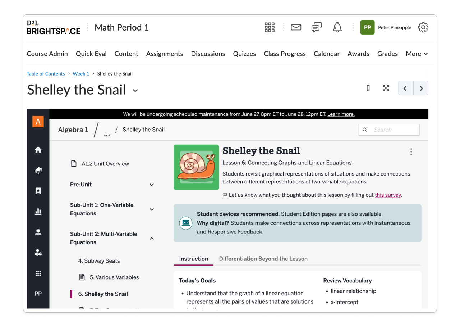Go to the next content topic
This screenshot has width=460, height=327.
[x=421, y=88]
